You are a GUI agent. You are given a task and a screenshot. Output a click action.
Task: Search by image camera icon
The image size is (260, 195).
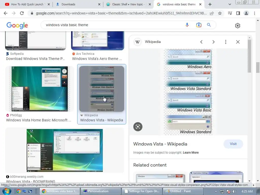[199, 25]
